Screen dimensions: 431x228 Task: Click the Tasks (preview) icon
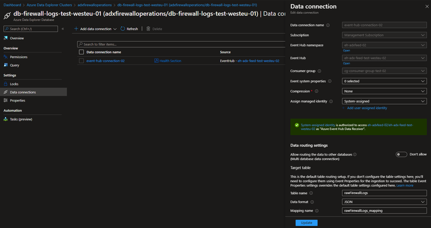point(5,119)
